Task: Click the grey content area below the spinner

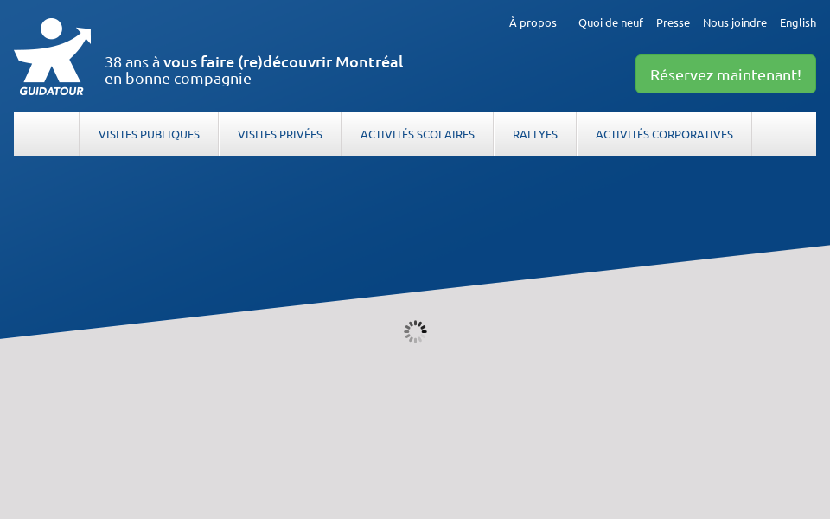Action: pyautogui.click(x=415, y=432)
